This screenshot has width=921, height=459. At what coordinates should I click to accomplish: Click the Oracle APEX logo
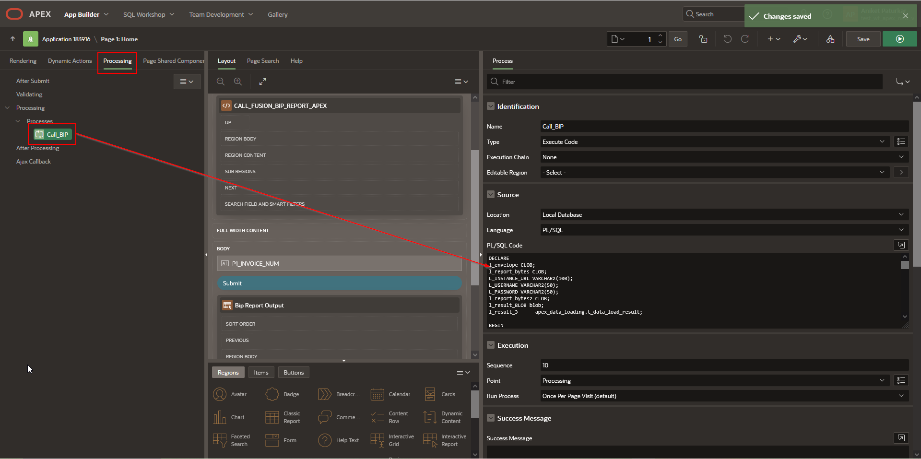point(28,14)
